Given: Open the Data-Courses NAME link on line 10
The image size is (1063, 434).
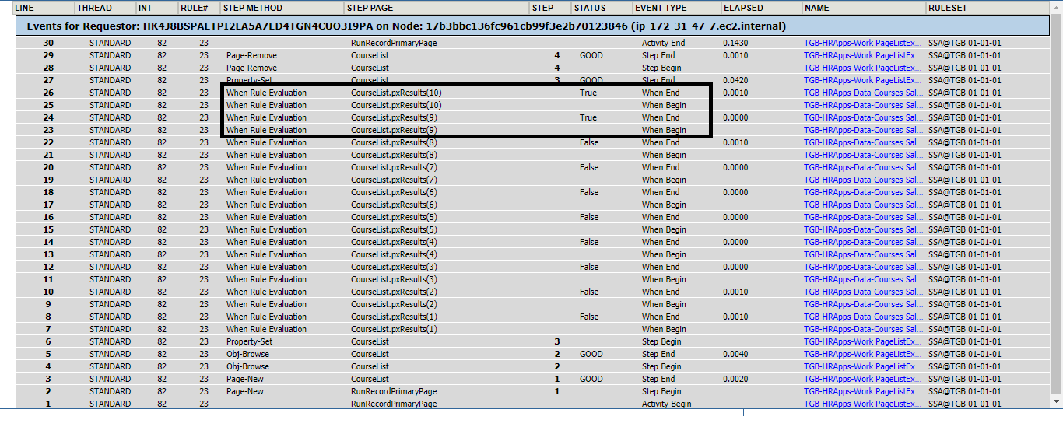Looking at the screenshot, I should click(862, 292).
